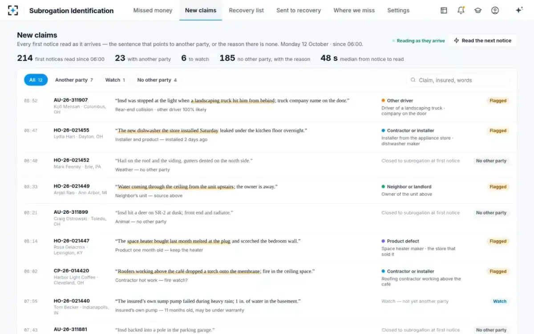Image resolution: width=534 pixels, height=334 pixels.
Task: Open the graduation cap learning icon
Action: pos(478,10)
